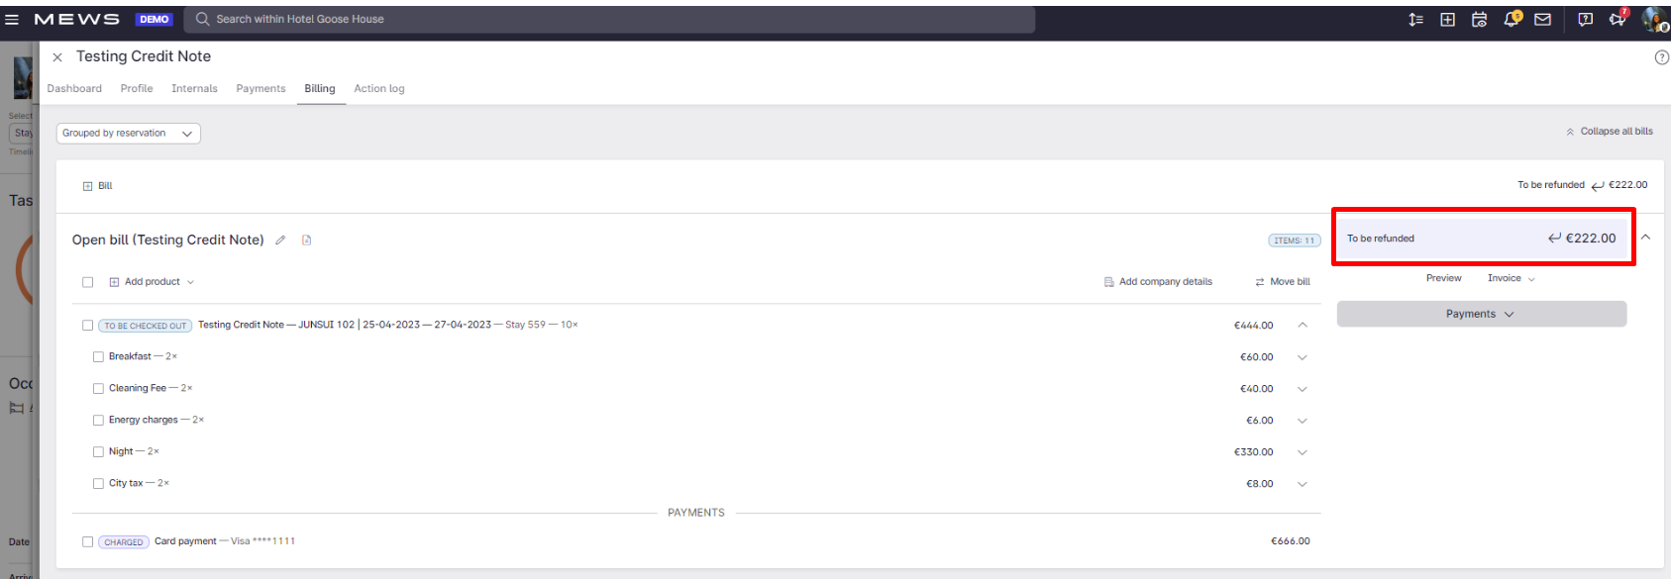Viewport: 1671px width, 579px height.
Task: Click the €666.00 card payment amount
Action: [1291, 541]
